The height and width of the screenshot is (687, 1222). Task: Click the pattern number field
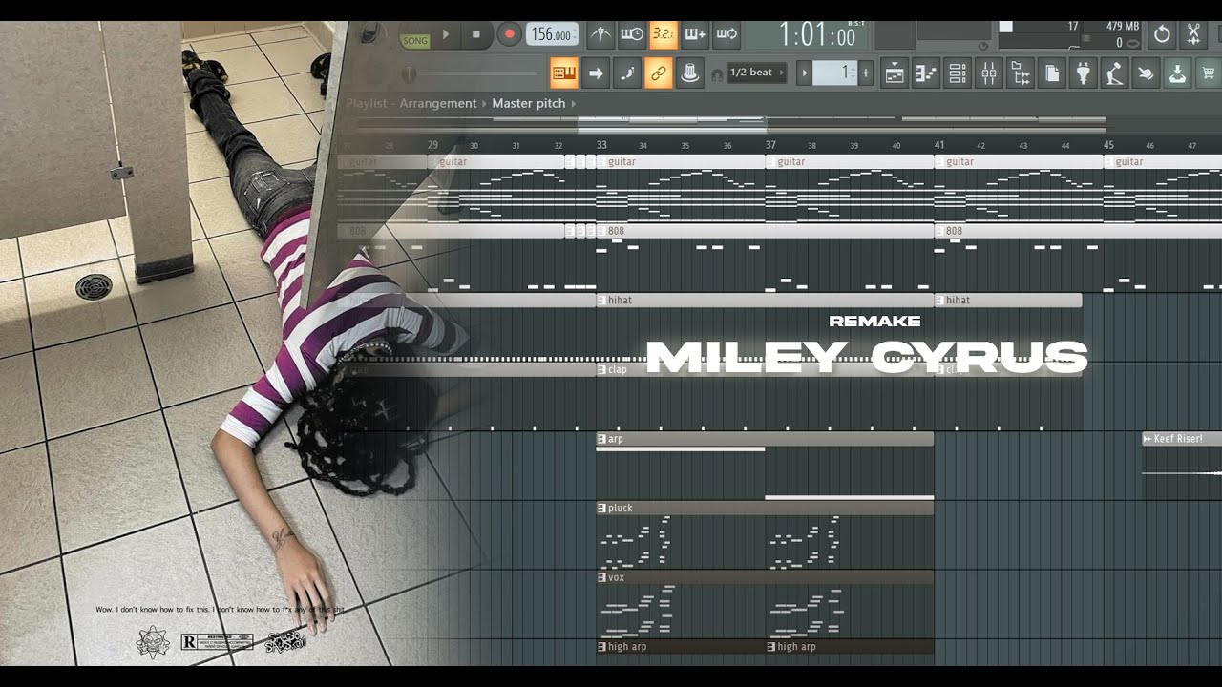coord(835,73)
